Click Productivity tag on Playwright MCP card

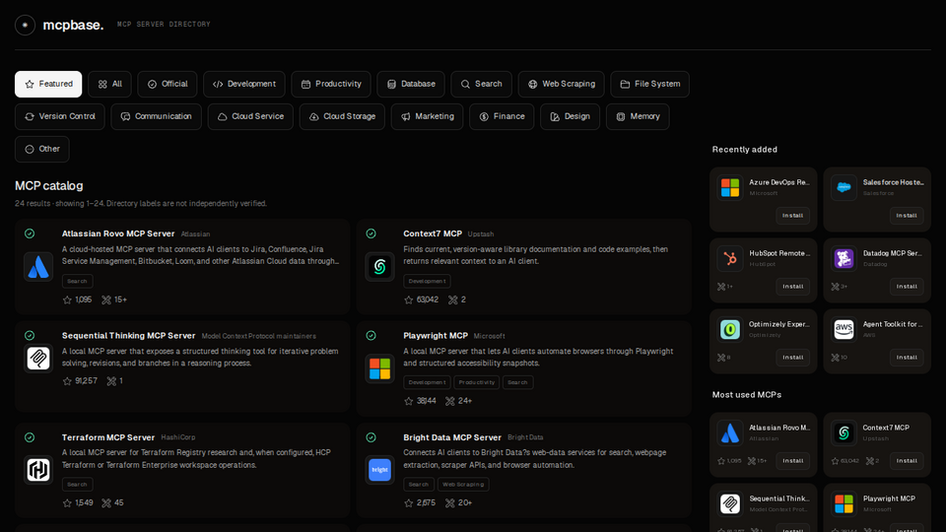[x=476, y=382]
